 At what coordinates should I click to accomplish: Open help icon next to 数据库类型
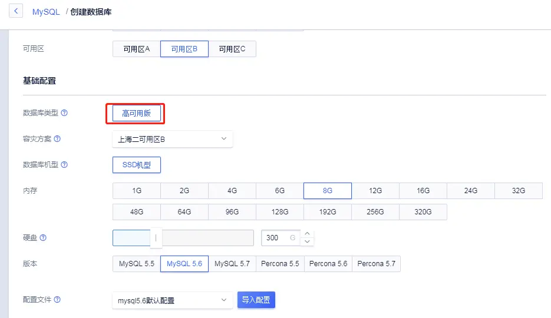(64, 112)
